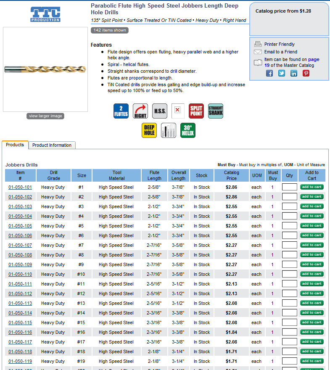Open Master Catalog page 19 link
This screenshot has height=370, width=330.
click(x=292, y=62)
